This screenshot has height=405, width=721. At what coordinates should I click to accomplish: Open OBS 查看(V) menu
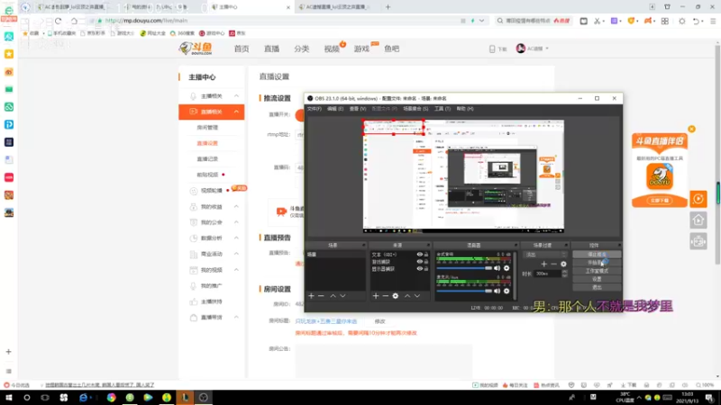[x=358, y=109]
